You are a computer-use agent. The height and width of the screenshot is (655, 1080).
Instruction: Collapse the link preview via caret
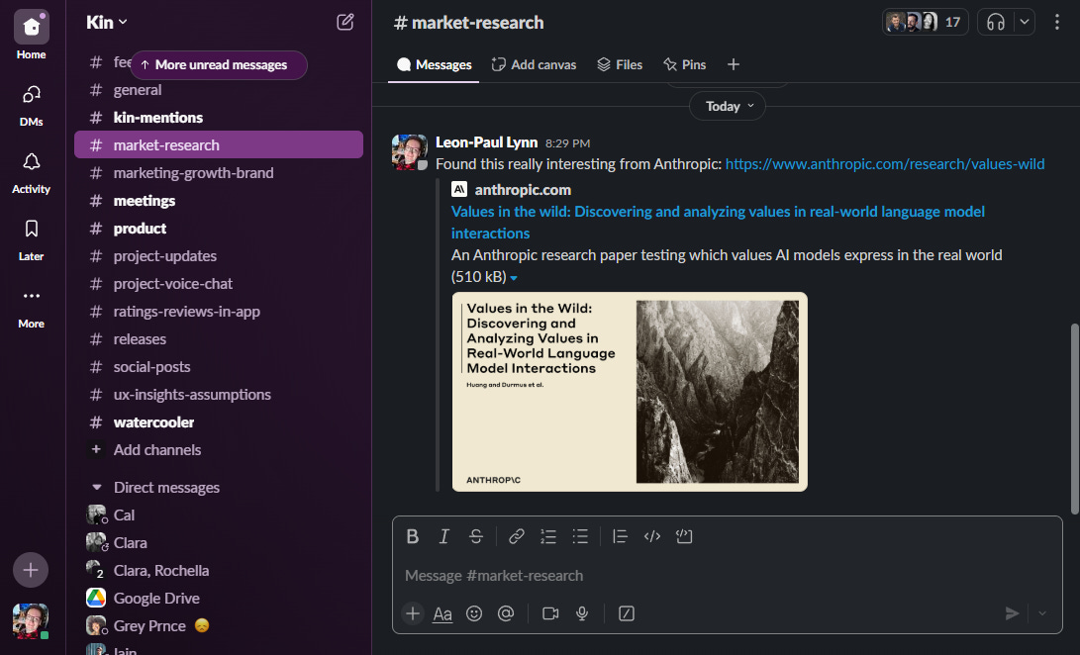coord(514,278)
